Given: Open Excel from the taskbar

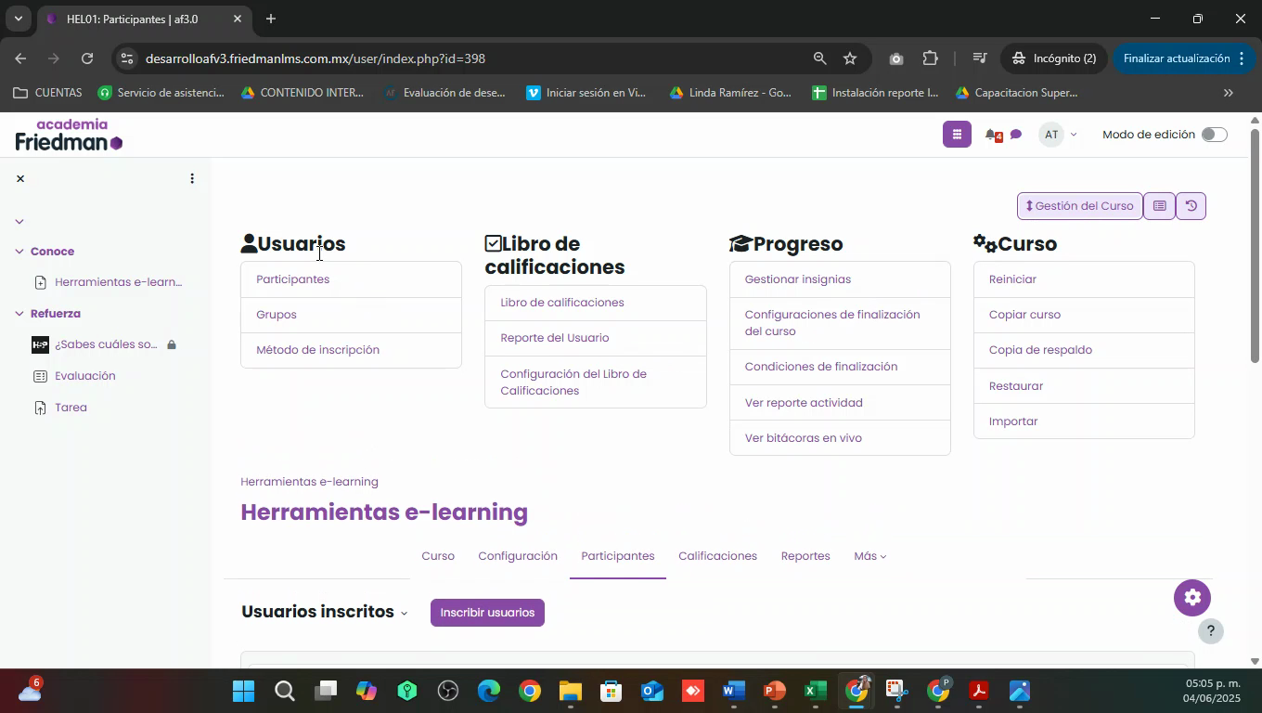Looking at the screenshot, I should click(x=815, y=691).
